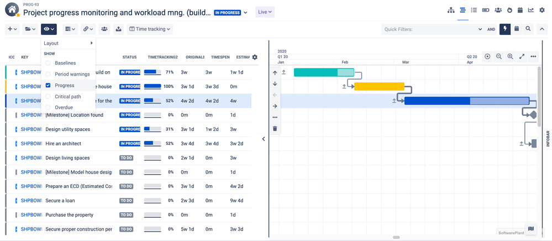The width and height of the screenshot is (552, 241).
Task: Delete task with trash icon
Action: point(275,129)
